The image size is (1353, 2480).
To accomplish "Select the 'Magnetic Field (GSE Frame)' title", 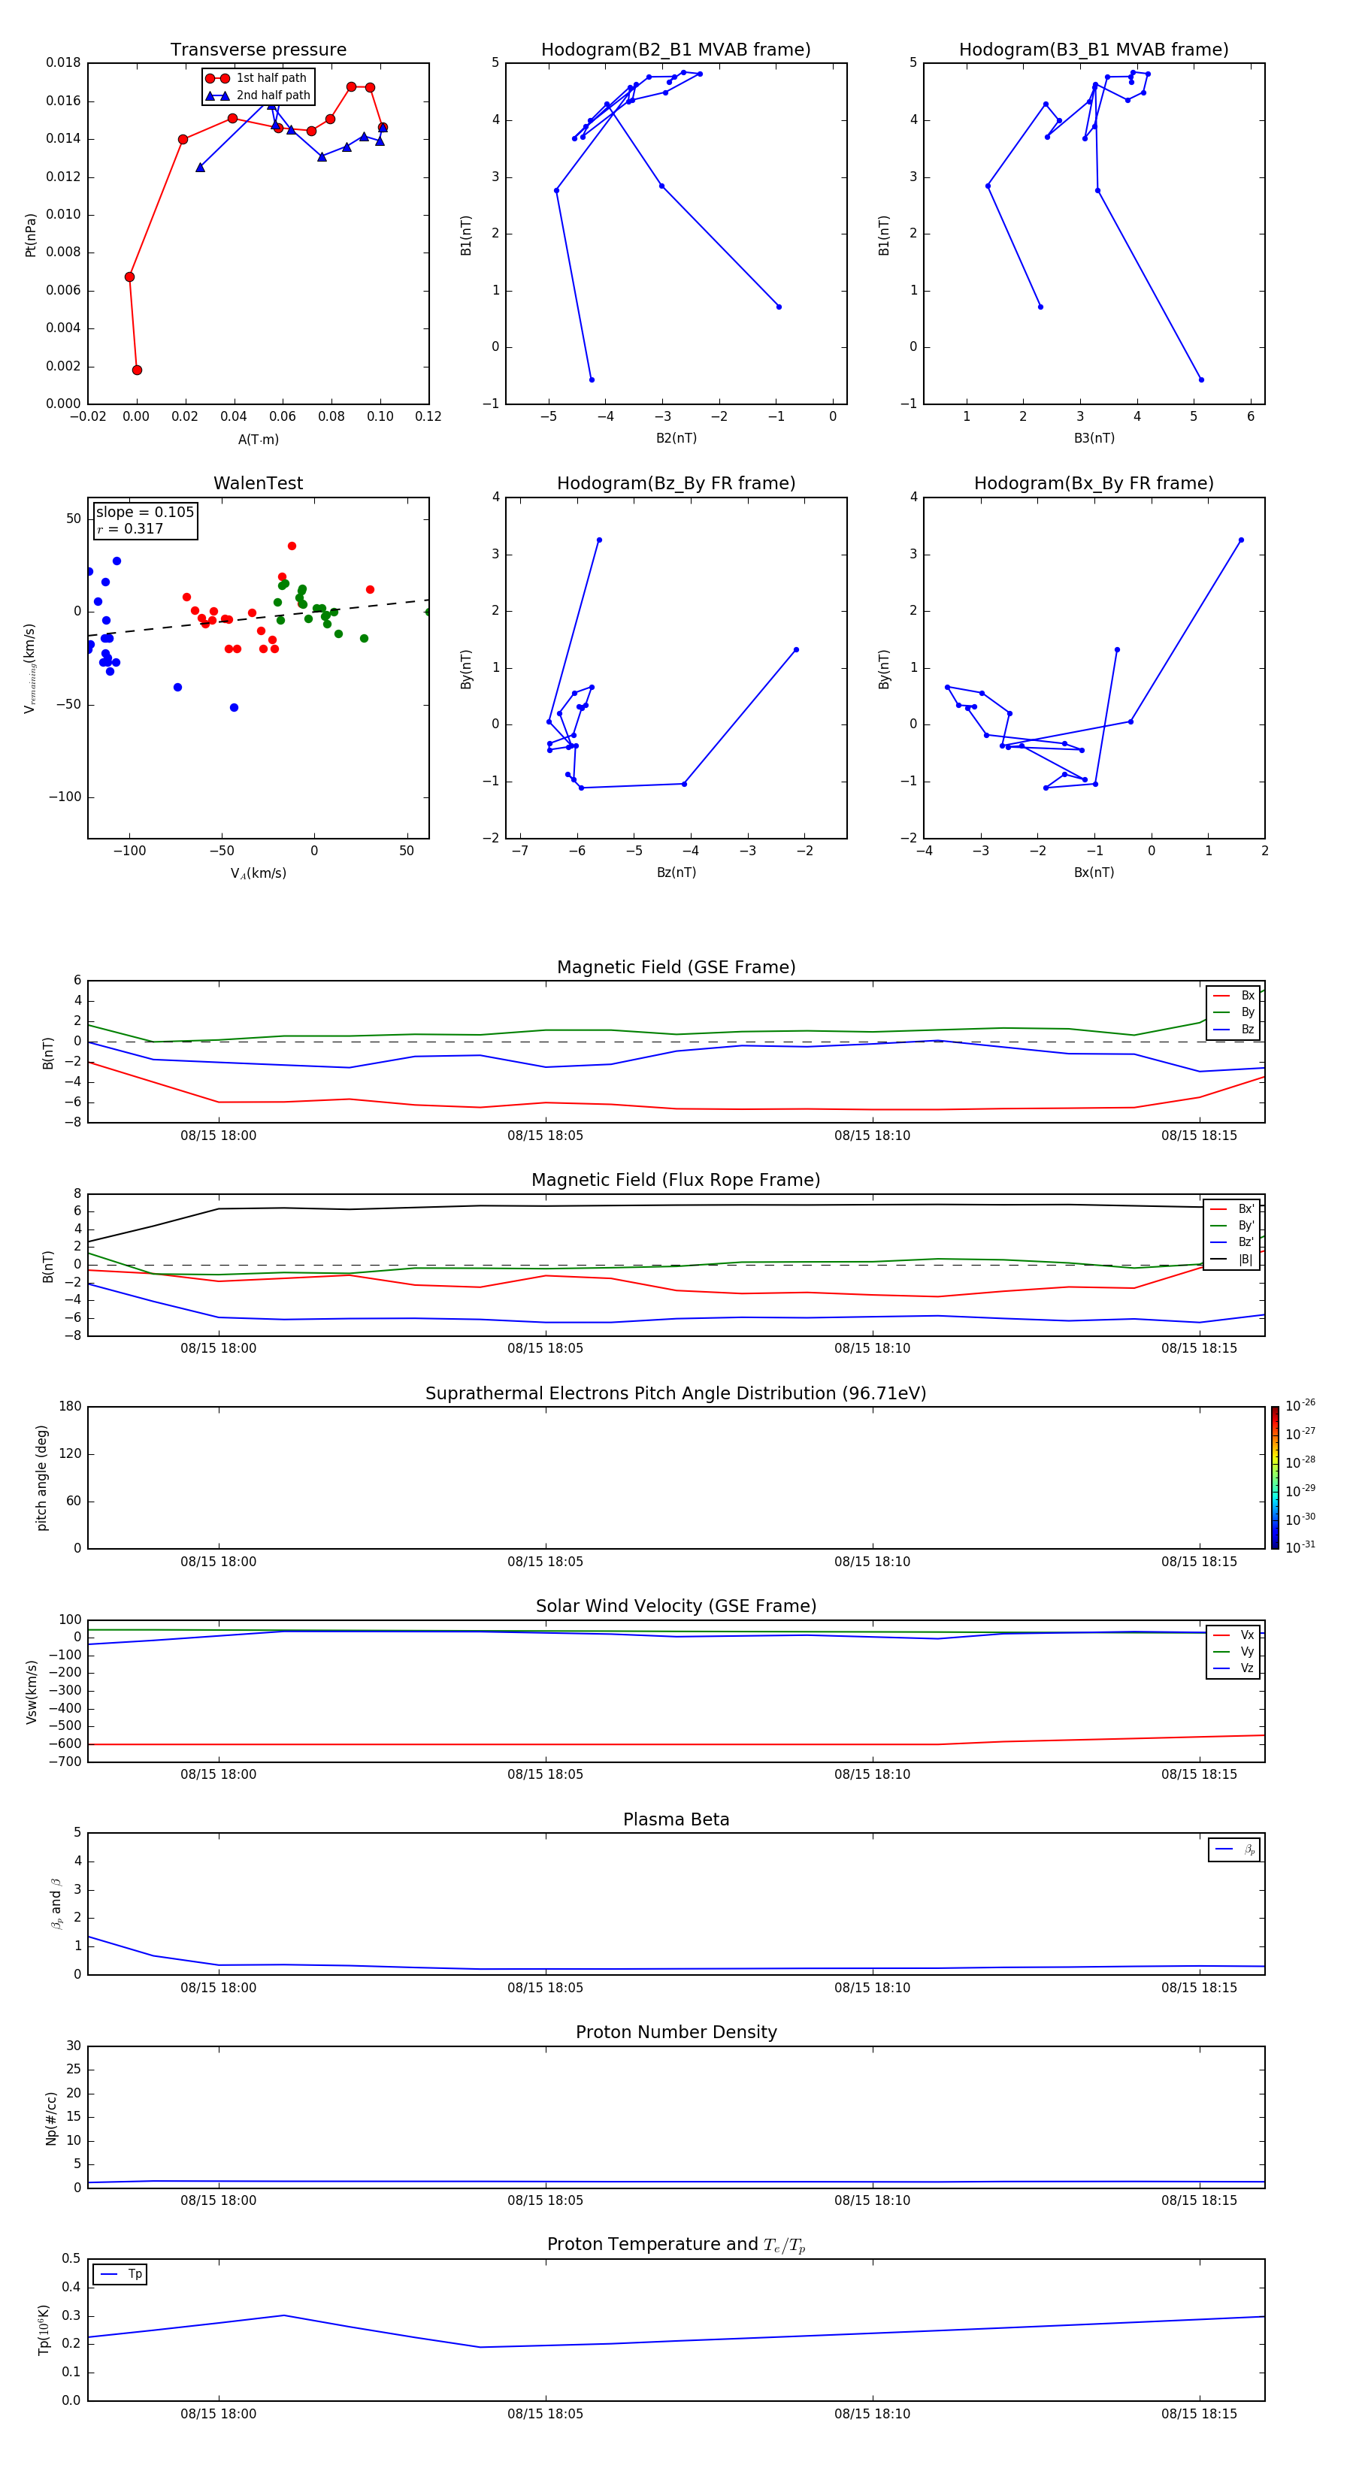I will click(676, 967).
